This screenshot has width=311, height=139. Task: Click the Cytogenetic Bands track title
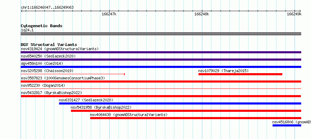[42, 26]
